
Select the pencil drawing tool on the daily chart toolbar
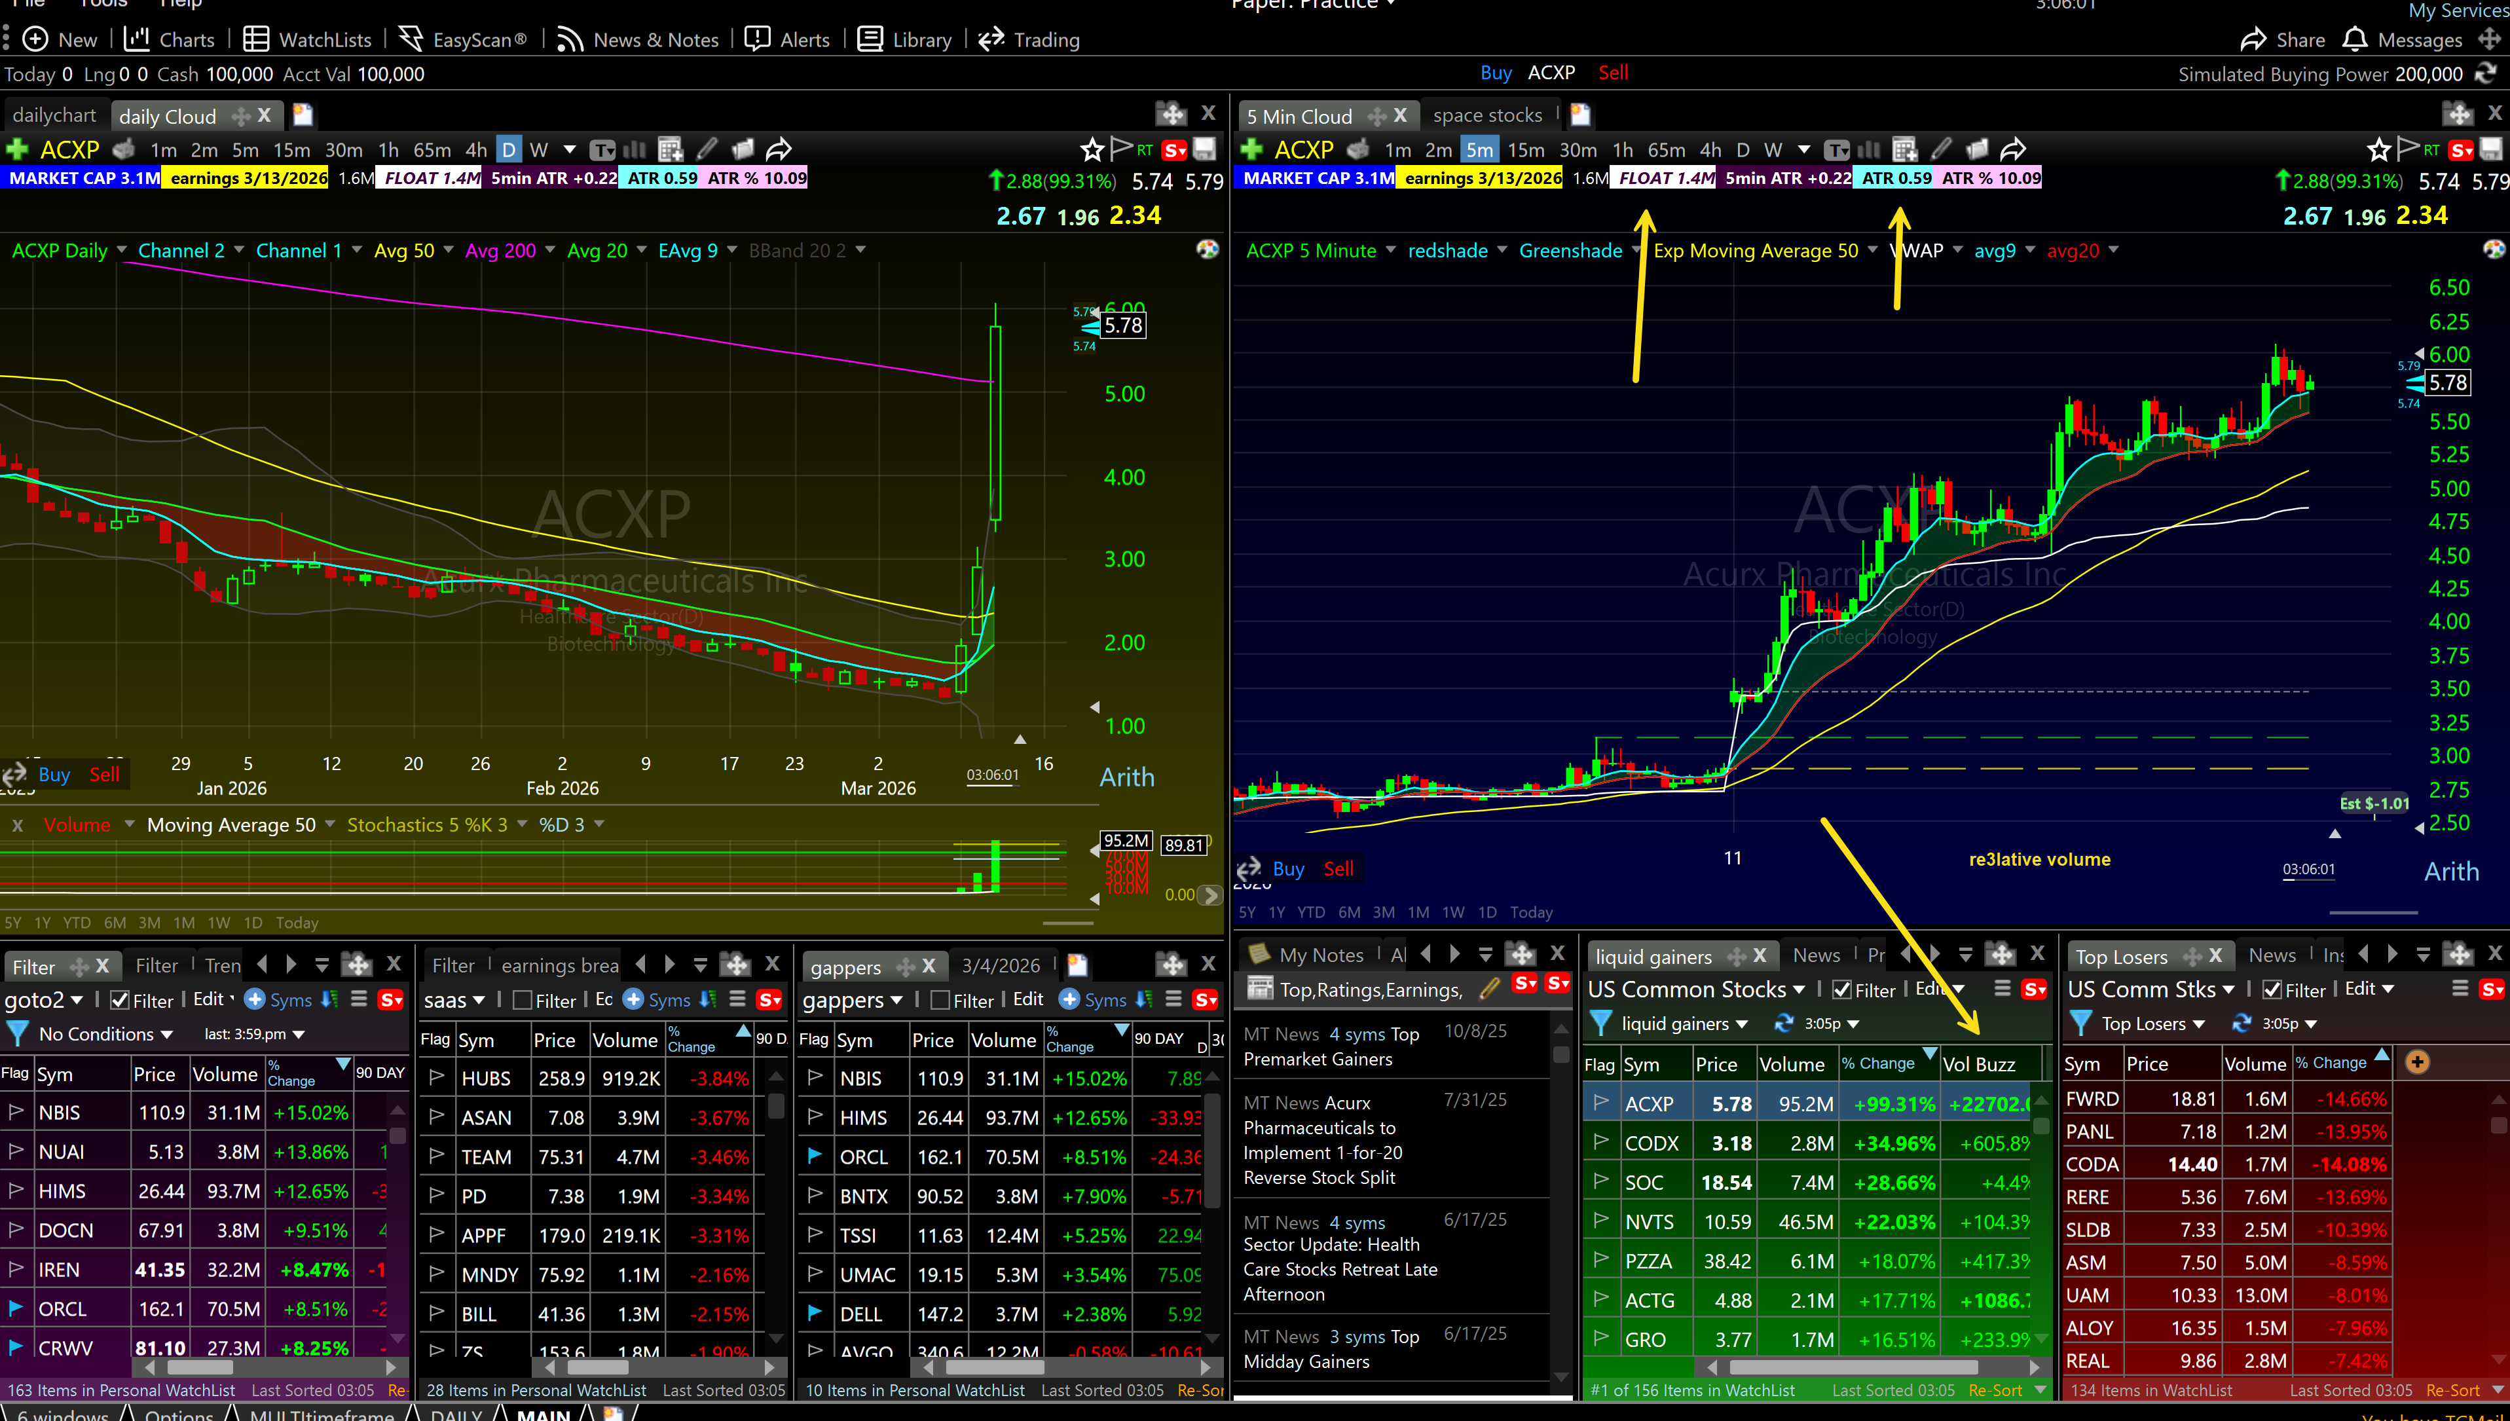(x=705, y=149)
